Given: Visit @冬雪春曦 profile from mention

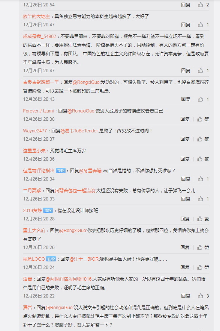Looking at the screenshot, I should [90, 170].
